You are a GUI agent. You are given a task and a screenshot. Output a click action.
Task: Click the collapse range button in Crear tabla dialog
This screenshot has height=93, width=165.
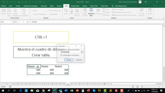pyautogui.click(x=82, y=52)
